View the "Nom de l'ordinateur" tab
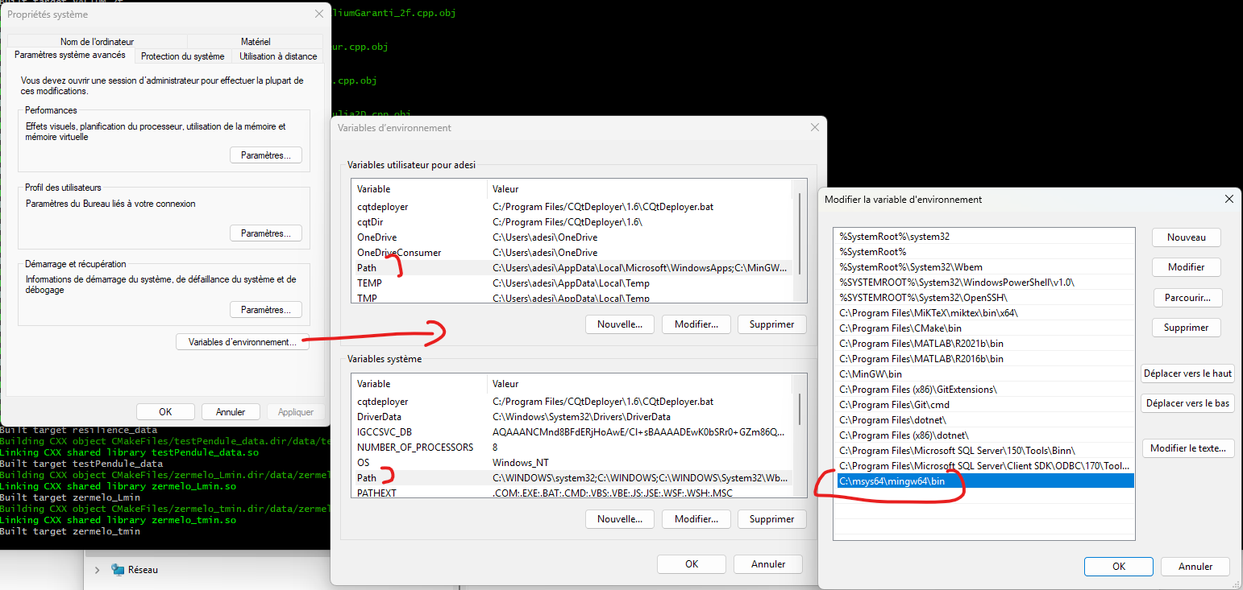The width and height of the screenshot is (1243, 590). 96,41
